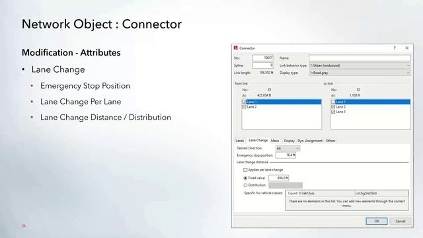Click the Count: 0 header cell
The image size is (423, 238).
tap(293, 193)
